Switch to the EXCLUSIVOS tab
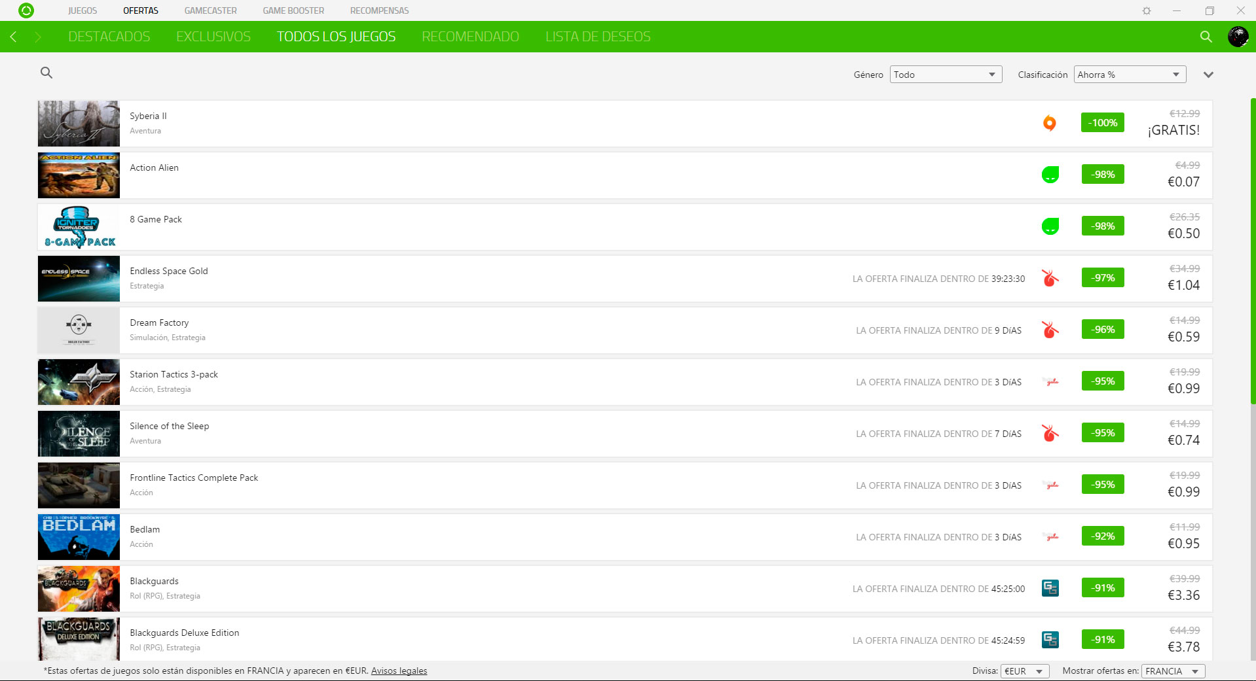The height and width of the screenshot is (681, 1256). click(213, 37)
